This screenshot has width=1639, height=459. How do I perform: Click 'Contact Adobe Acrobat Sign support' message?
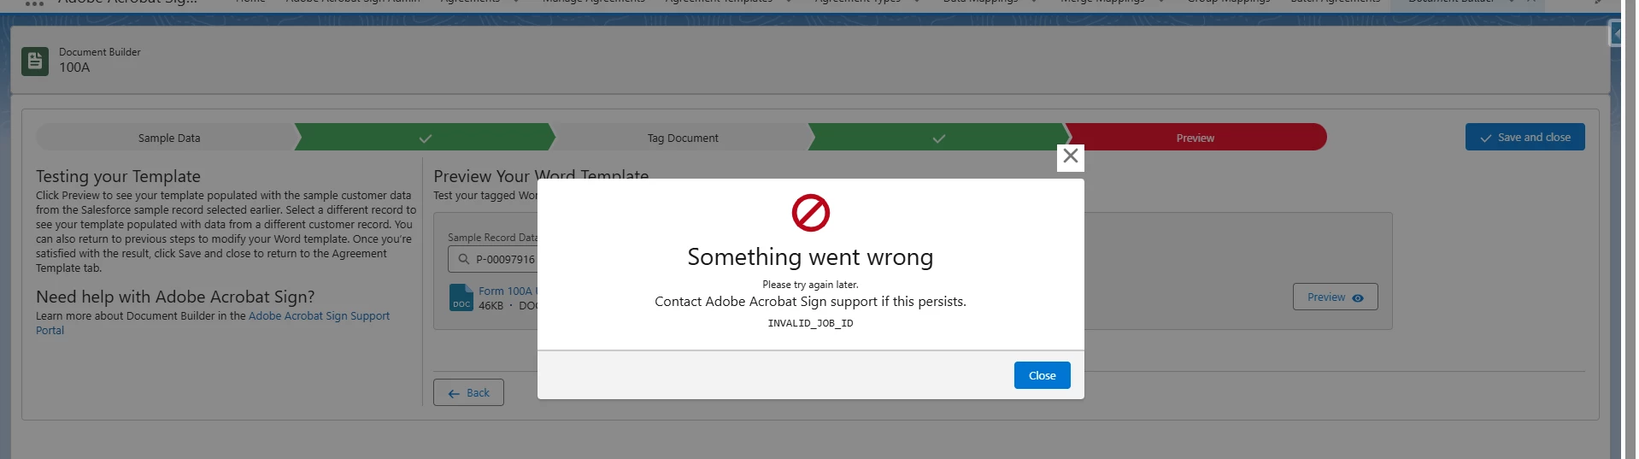point(810,302)
